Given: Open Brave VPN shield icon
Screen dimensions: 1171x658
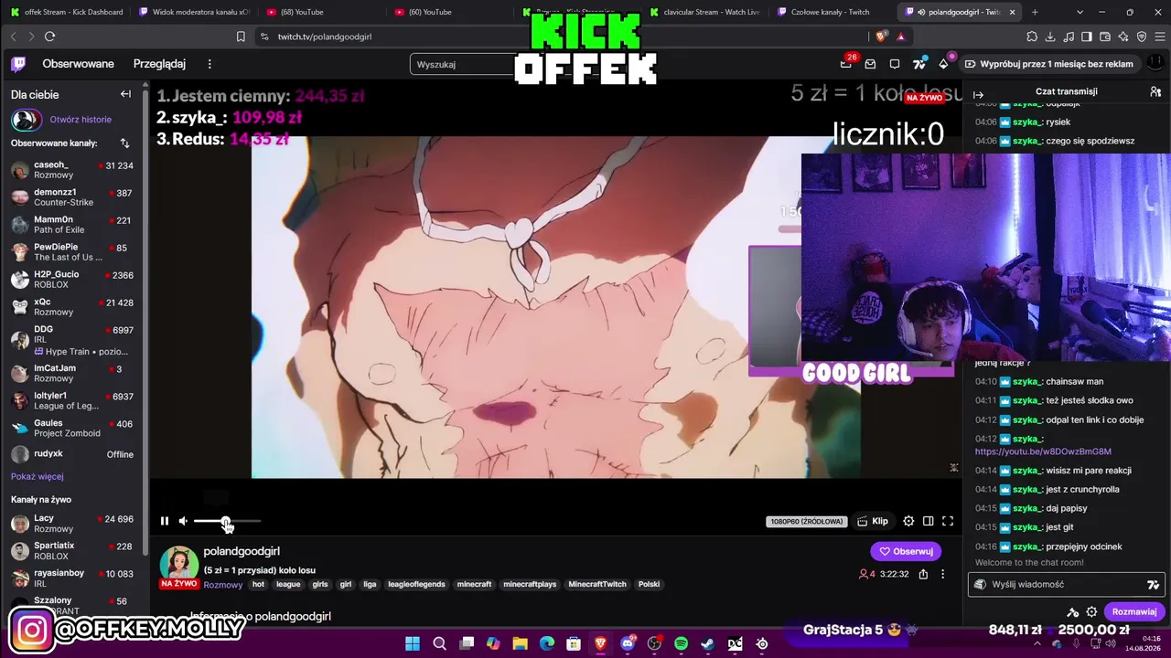Looking at the screenshot, I should [1142, 37].
